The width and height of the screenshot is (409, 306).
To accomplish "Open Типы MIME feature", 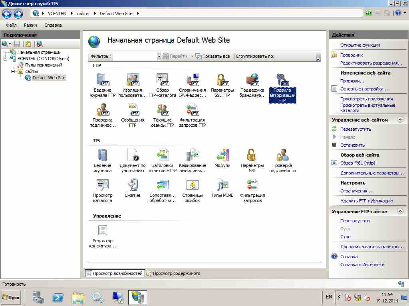I will pyautogui.click(x=222, y=188).
